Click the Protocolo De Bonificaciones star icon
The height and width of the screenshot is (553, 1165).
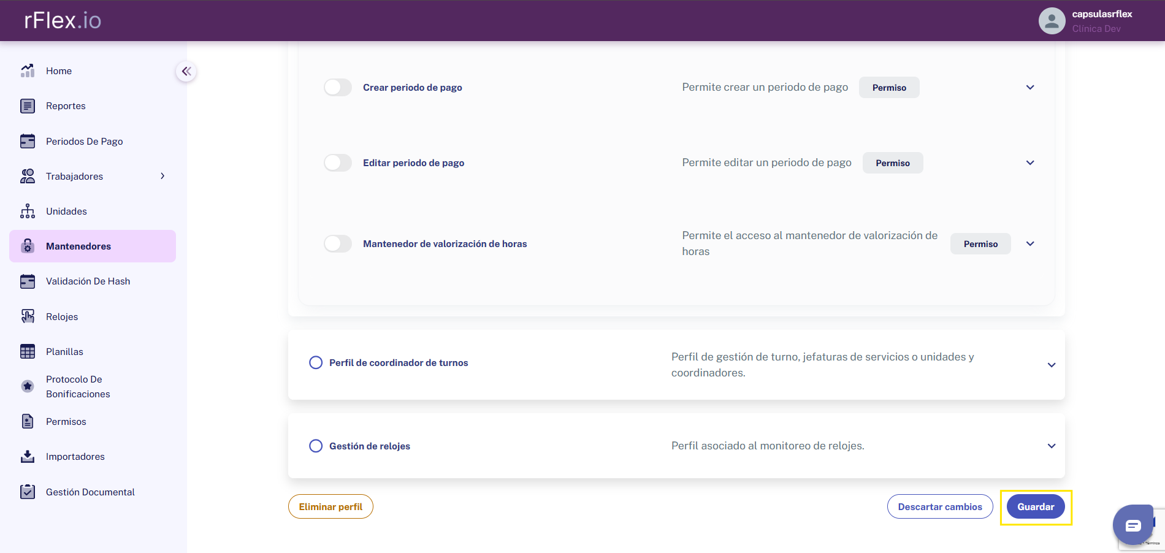click(x=28, y=386)
